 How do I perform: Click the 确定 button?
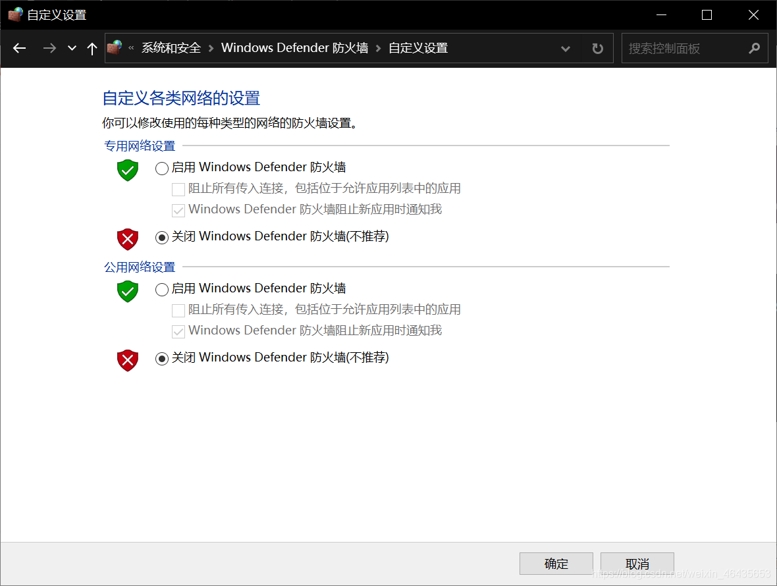[556, 564]
